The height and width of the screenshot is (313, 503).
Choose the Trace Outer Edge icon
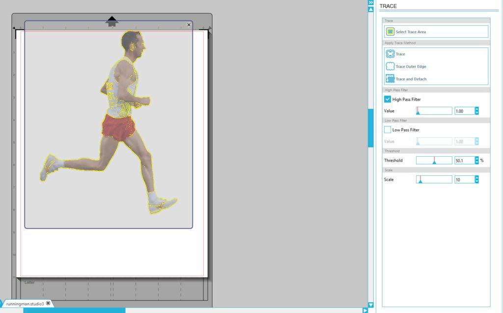click(390, 67)
